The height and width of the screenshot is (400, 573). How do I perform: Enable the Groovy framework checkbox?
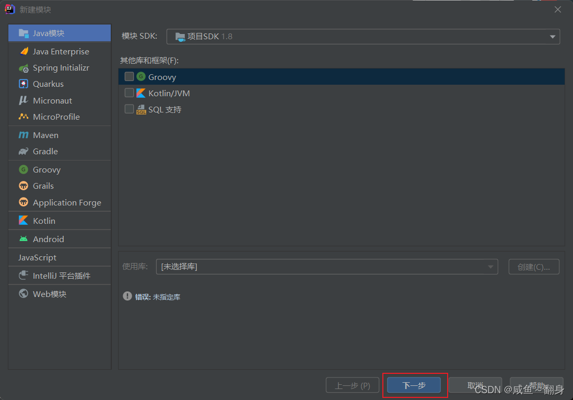coord(129,76)
